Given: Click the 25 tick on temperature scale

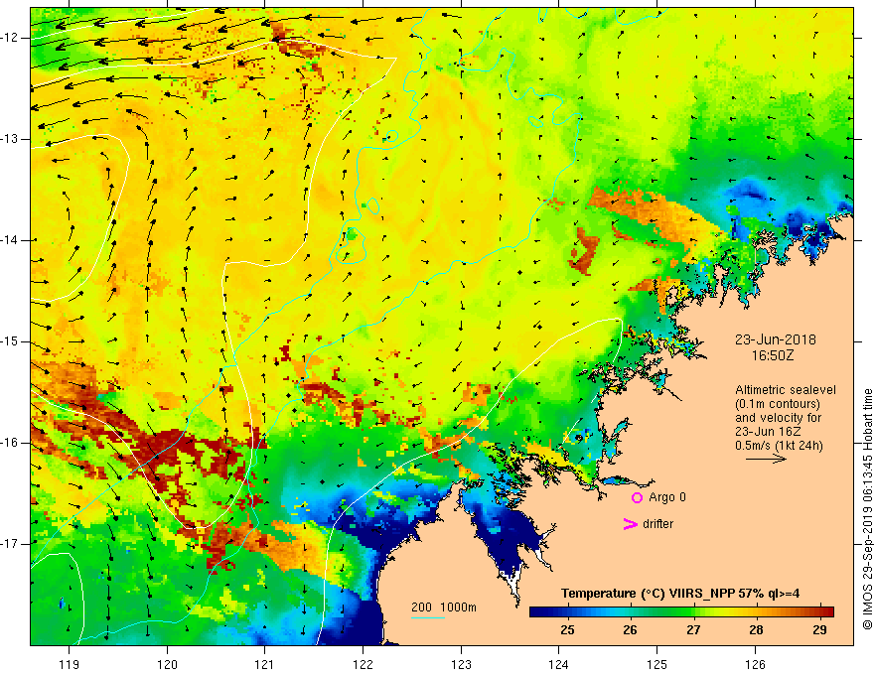Looking at the screenshot, I should 567,630.
